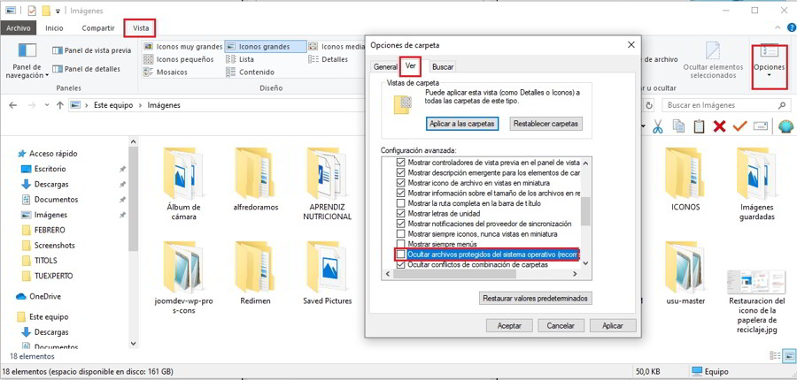Click the Aplicar a las carpetas button
The height and width of the screenshot is (380, 797).
(x=461, y=124)
